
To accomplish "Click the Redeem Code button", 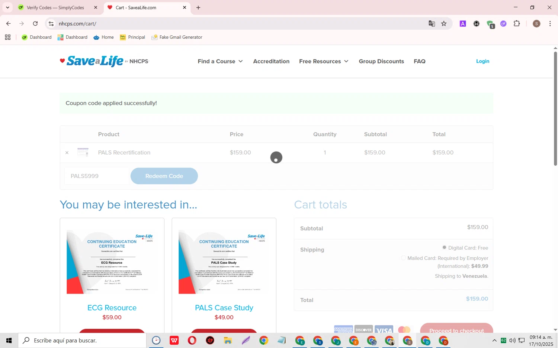I will tap(164, 176).
